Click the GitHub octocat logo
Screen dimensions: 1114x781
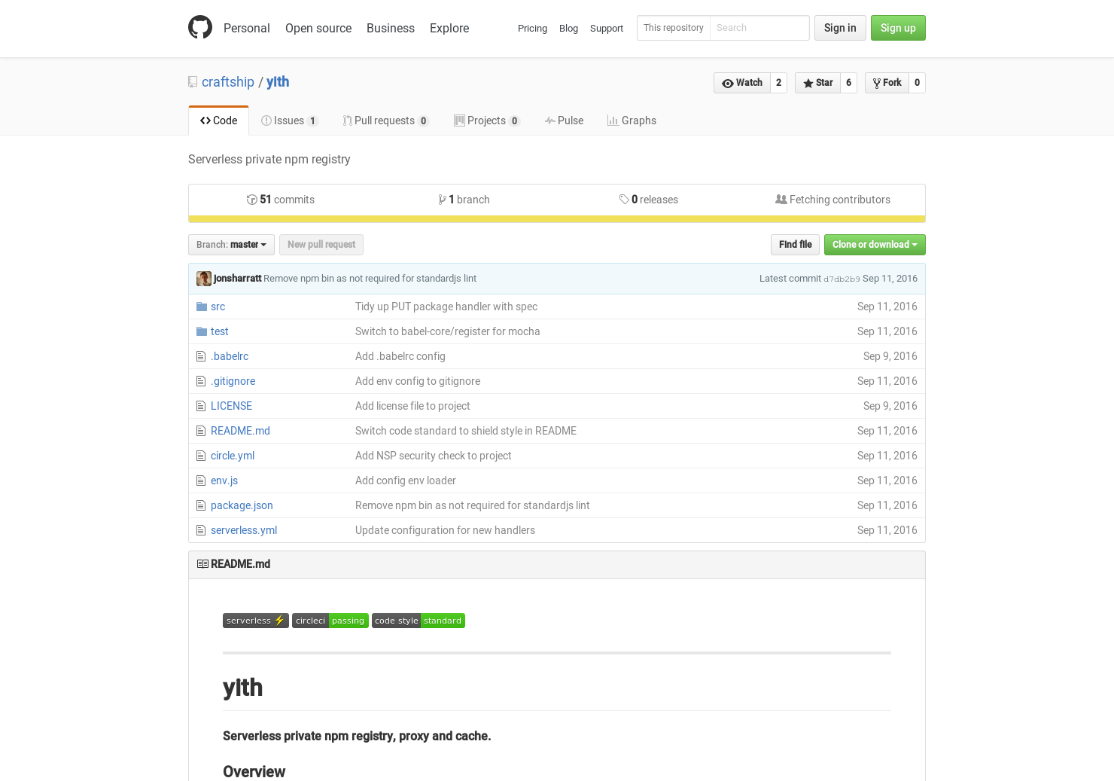[200, 27]
